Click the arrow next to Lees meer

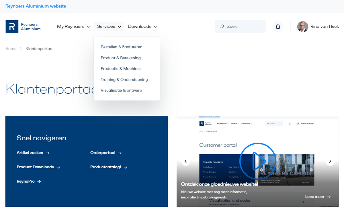point(329,197)
